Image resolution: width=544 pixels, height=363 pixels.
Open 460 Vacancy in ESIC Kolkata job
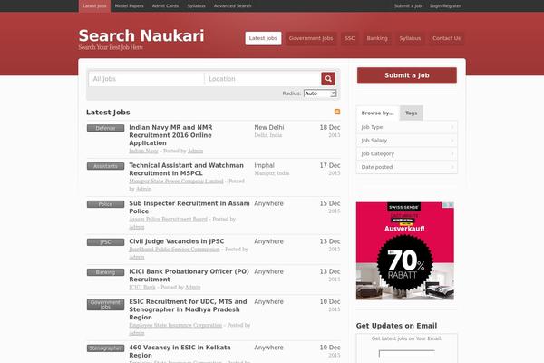pos(180,351)
